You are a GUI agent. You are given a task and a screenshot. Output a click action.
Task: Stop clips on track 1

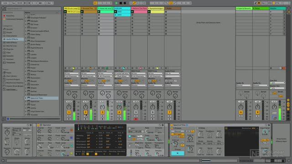pos(65,68)
